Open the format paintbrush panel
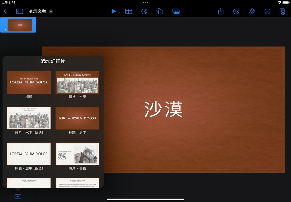The image size is (291, 202). 252,11
